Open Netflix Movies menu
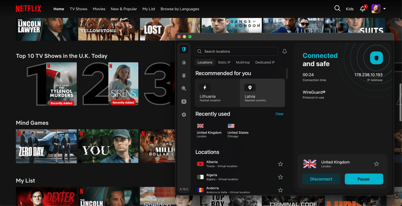The height and width of the screenshot is (206, 402). (99, 9)
